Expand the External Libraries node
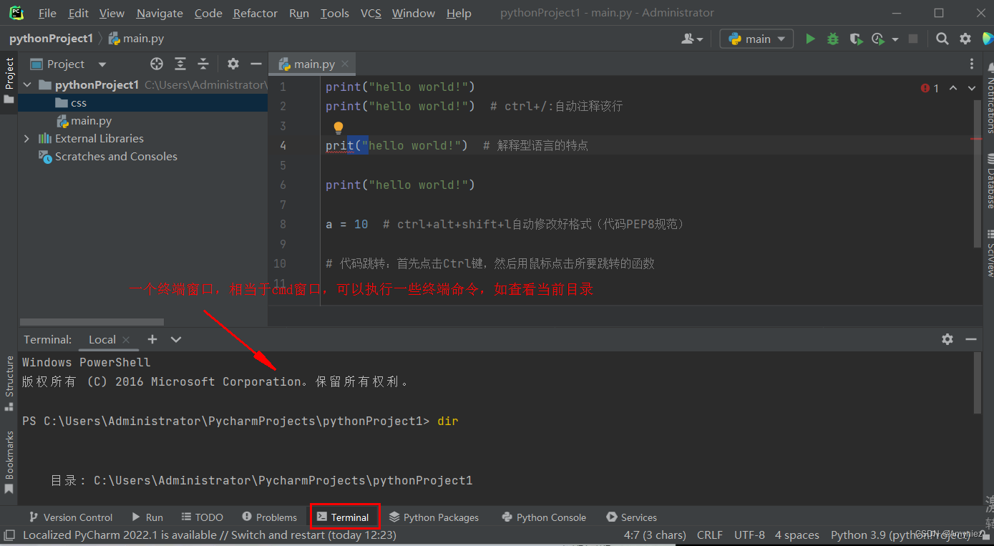 (x=27, y=138)
